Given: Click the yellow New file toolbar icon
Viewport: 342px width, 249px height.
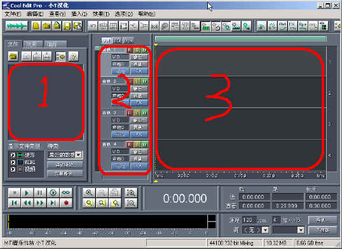Looking at the screenshot, I should 36,26.
